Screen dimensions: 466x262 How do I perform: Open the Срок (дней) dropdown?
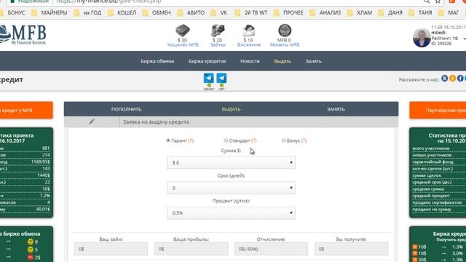pos(231,188)
